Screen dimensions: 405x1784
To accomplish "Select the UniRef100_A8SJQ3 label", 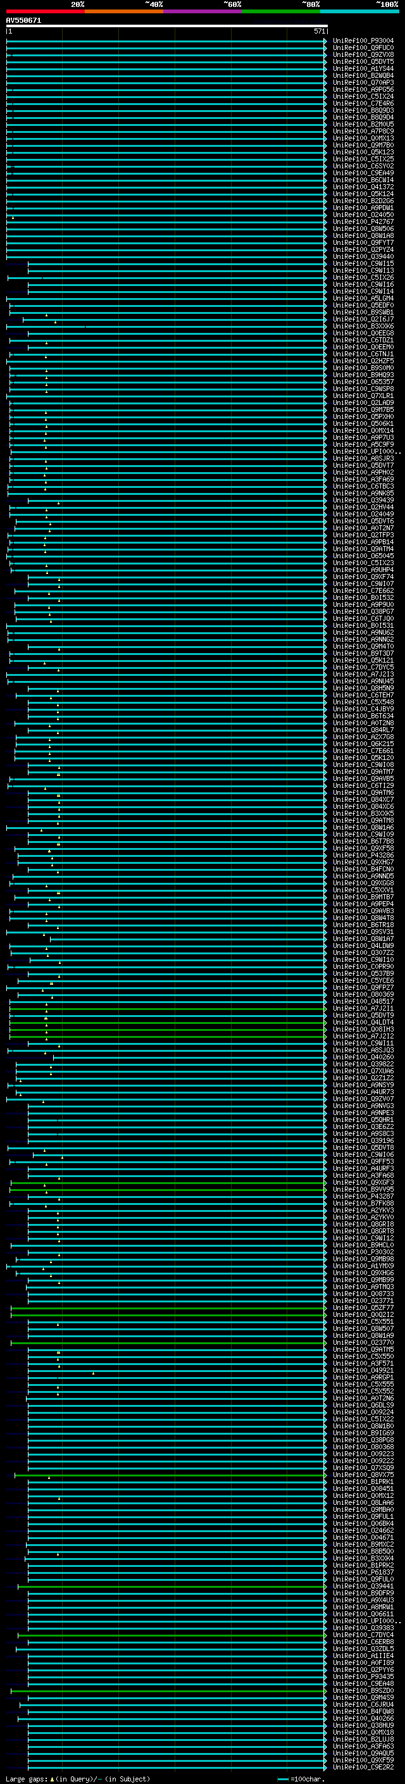I will click(363, 1050).
